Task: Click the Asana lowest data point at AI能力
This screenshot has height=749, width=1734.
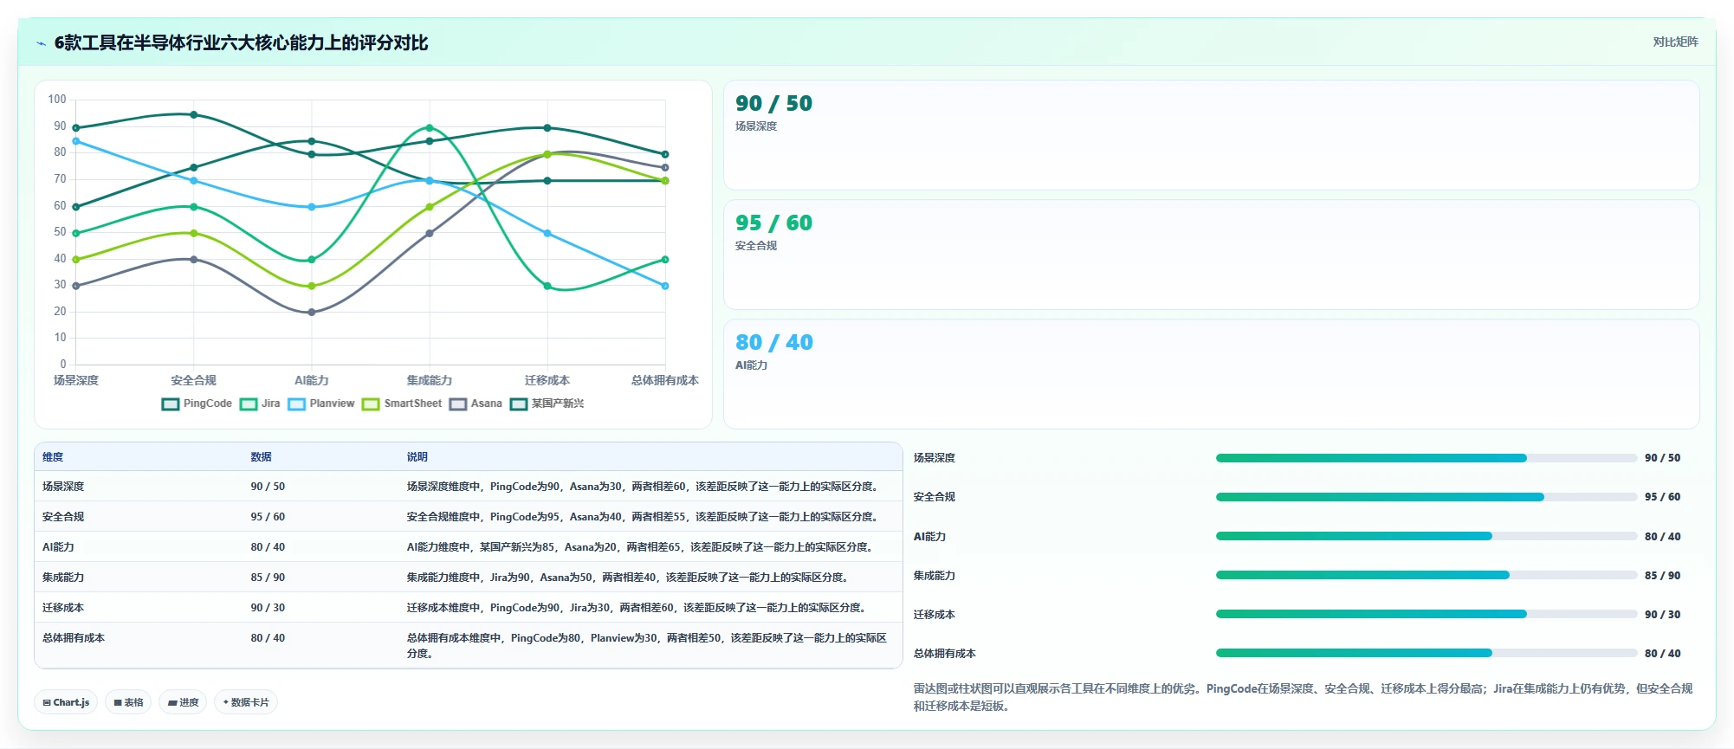Action: pos(312,313)
